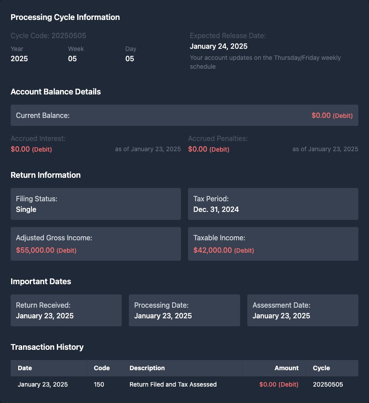
Task: Click the Accrued Interest label
Action: (x=38, y=138)
